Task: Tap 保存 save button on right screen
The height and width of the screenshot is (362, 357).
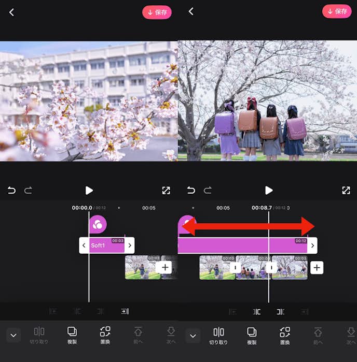Action: (x=337, y=11)
